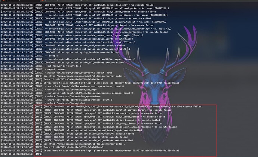Click the 15.354 ERROR enable_perf_event line

point(63,46)
